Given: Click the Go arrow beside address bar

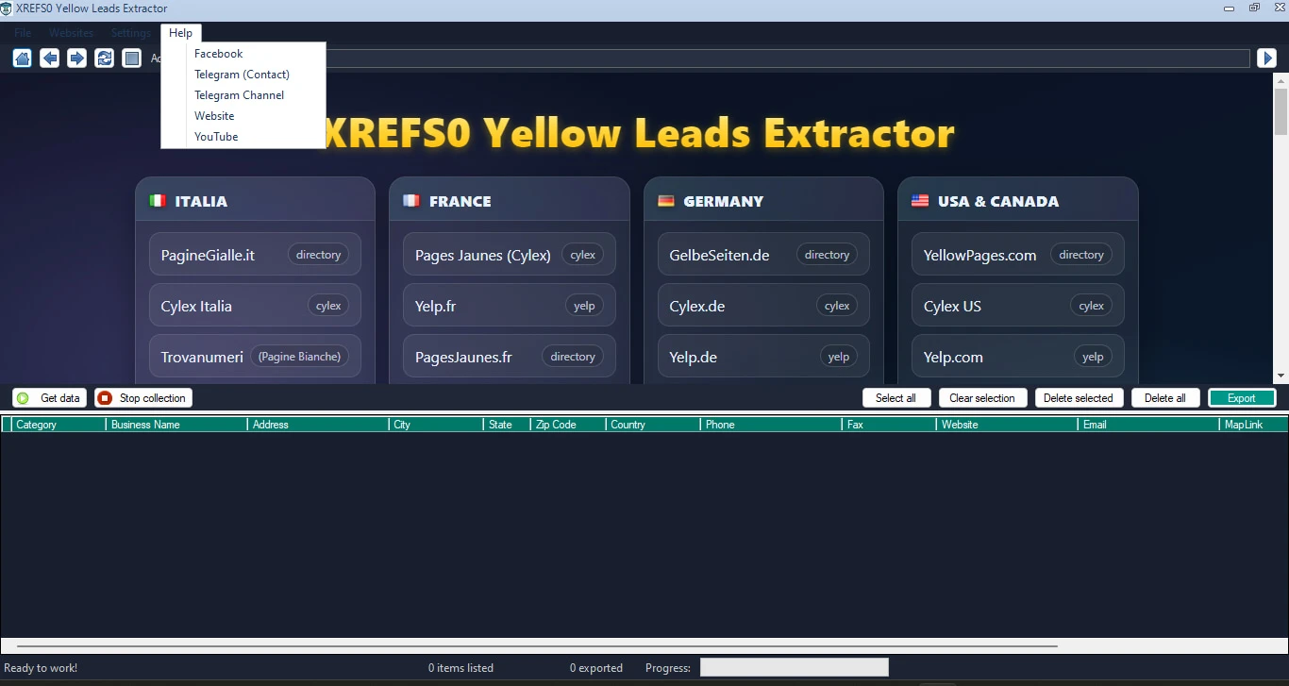Looking at the screenshot, I should (1267, 59).
